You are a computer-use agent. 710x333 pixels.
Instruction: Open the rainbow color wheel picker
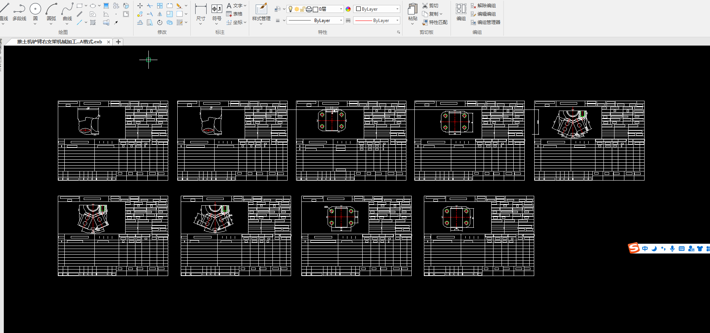coord(348,9)
